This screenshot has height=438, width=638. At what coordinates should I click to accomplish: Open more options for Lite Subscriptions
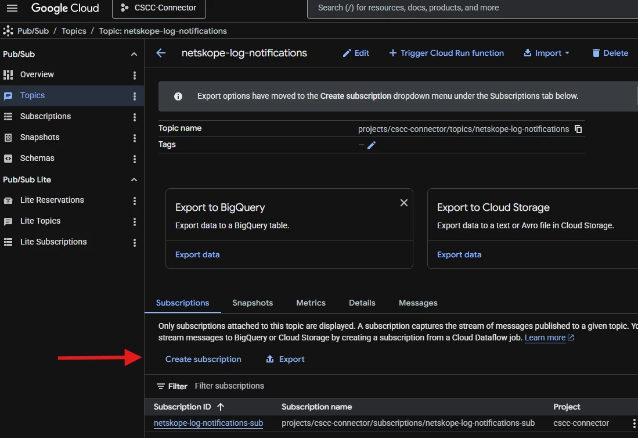[x=135, y=243]
